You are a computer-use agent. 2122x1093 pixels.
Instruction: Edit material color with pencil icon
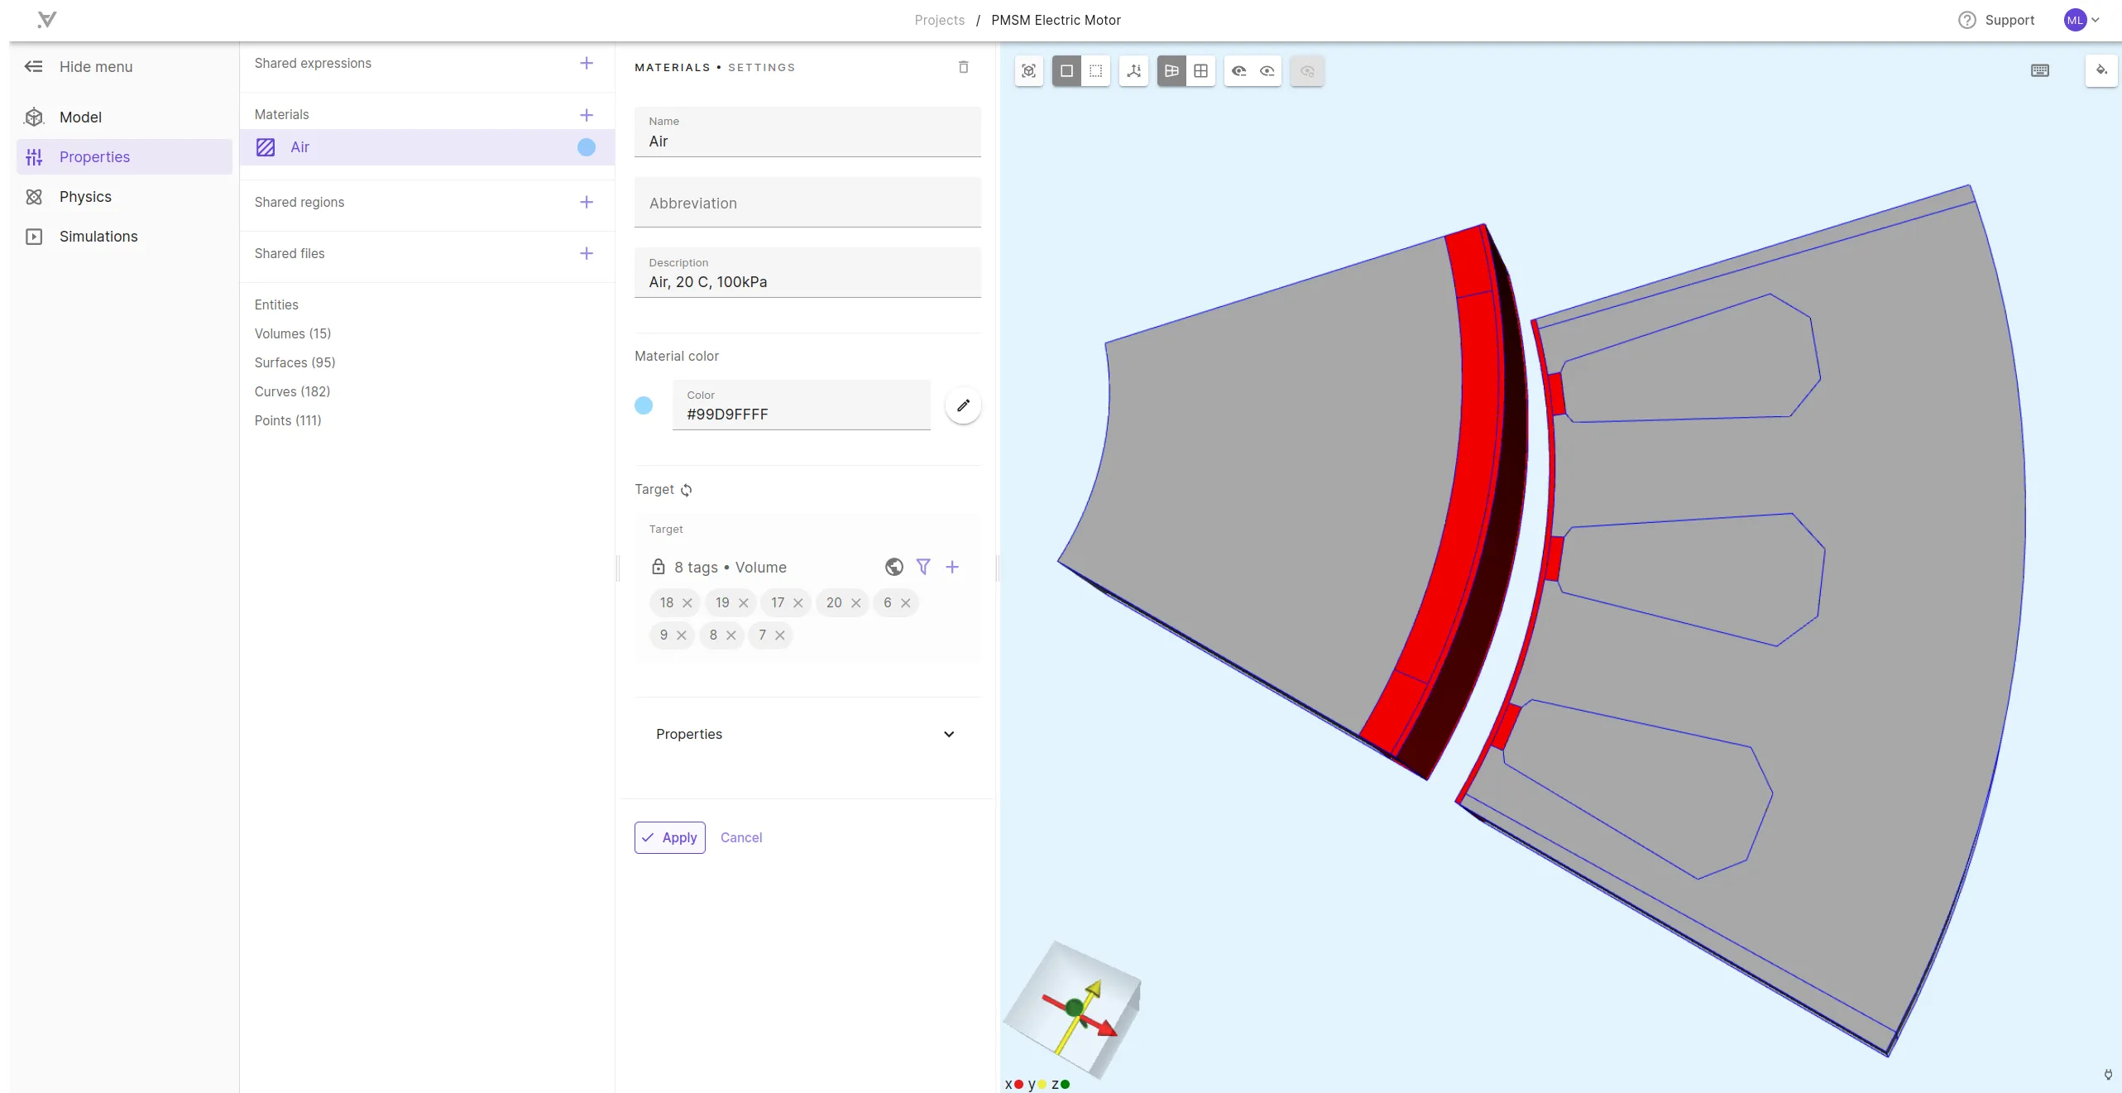[x=964, y=405]
